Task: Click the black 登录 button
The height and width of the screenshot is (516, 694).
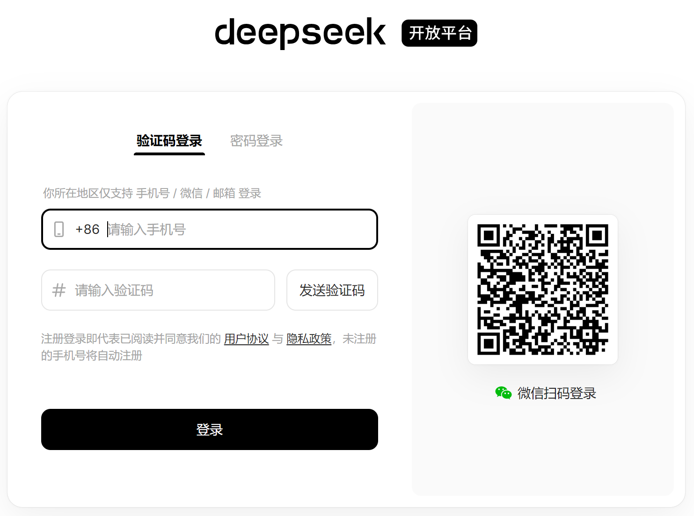Action: tap(210, 429)
